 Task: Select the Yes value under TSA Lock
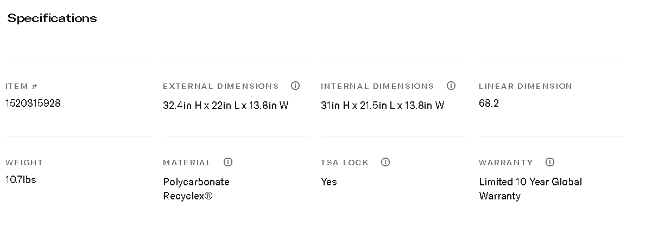pyautogui.click(x=328, y=182)
